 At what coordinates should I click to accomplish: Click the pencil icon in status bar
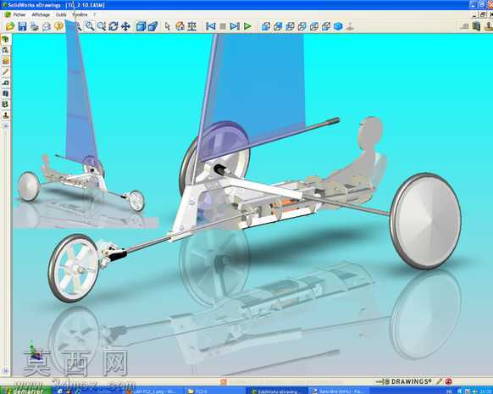click(x=439, y=382)
